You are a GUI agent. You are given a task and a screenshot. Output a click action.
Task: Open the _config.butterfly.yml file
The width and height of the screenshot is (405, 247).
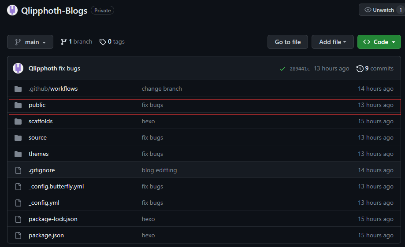(56, 186)
